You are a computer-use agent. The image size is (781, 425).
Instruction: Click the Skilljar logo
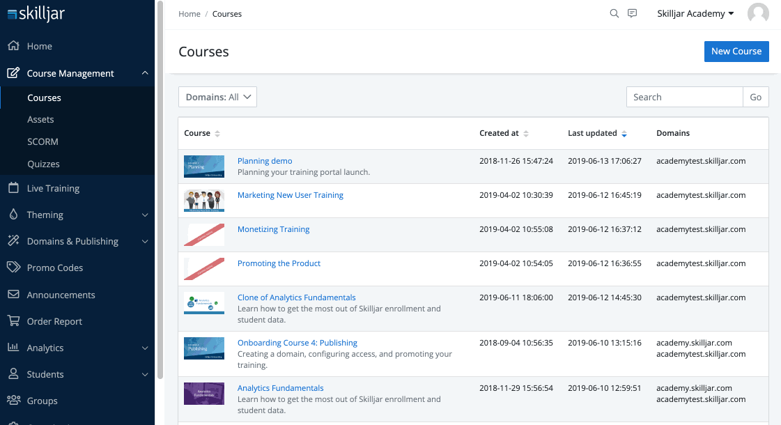click(36, 14)
